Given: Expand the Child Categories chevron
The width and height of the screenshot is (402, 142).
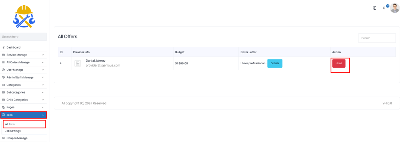Looking at the screenshot, I should pyautogui.click(x=43, y=100).
